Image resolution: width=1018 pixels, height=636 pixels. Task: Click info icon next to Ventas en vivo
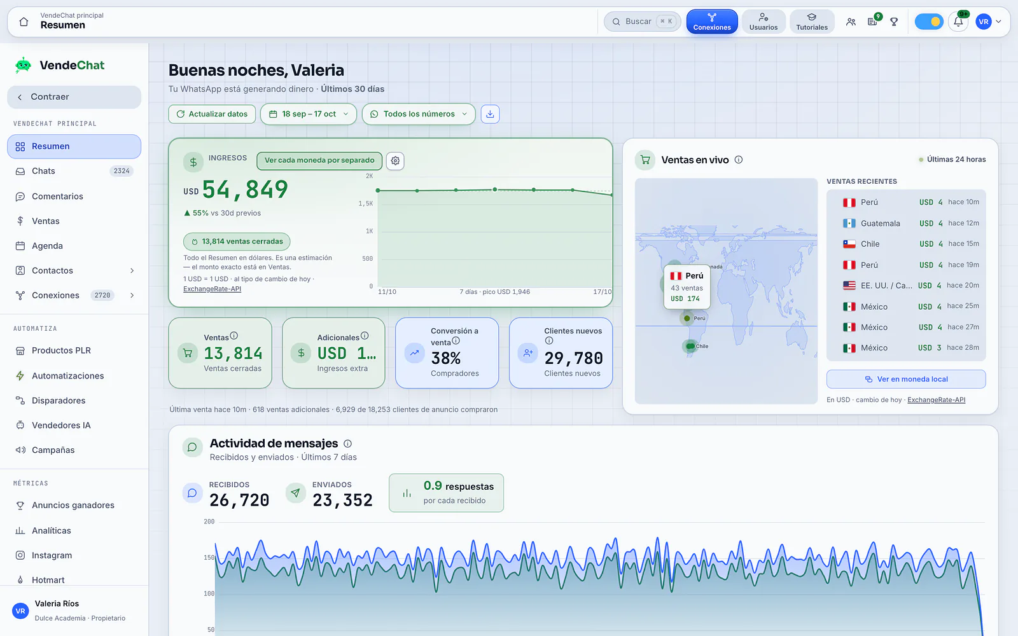[x=739, y=160]
